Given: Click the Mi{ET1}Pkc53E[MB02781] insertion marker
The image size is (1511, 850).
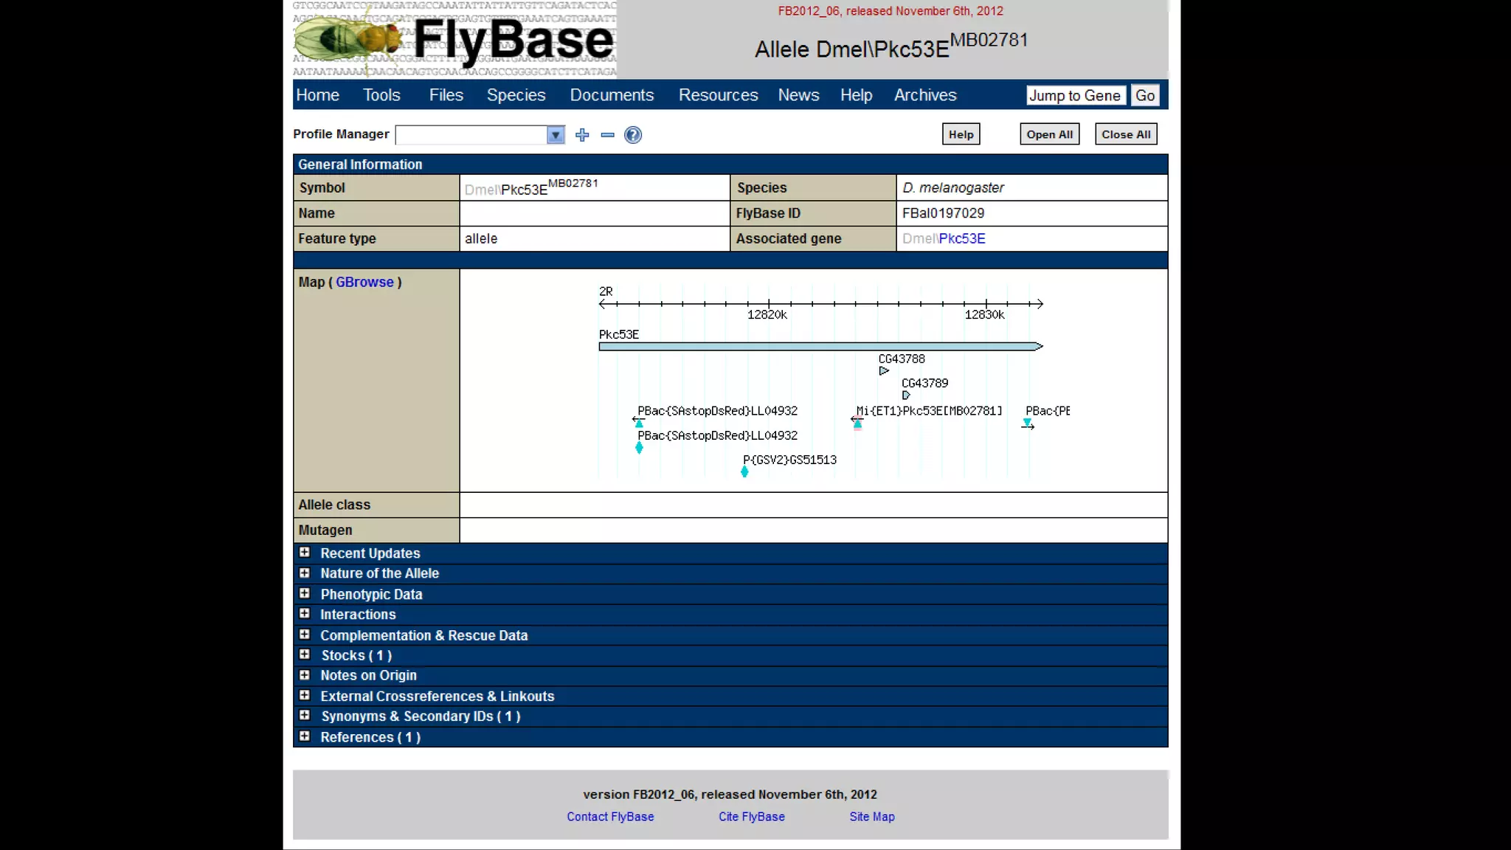Looking at the screenshot, I should point(857,423).
